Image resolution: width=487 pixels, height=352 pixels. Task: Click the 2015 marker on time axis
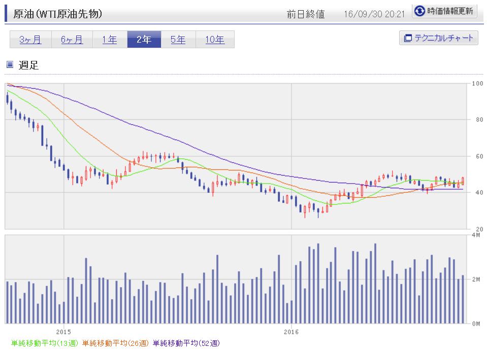pos(63,332)
